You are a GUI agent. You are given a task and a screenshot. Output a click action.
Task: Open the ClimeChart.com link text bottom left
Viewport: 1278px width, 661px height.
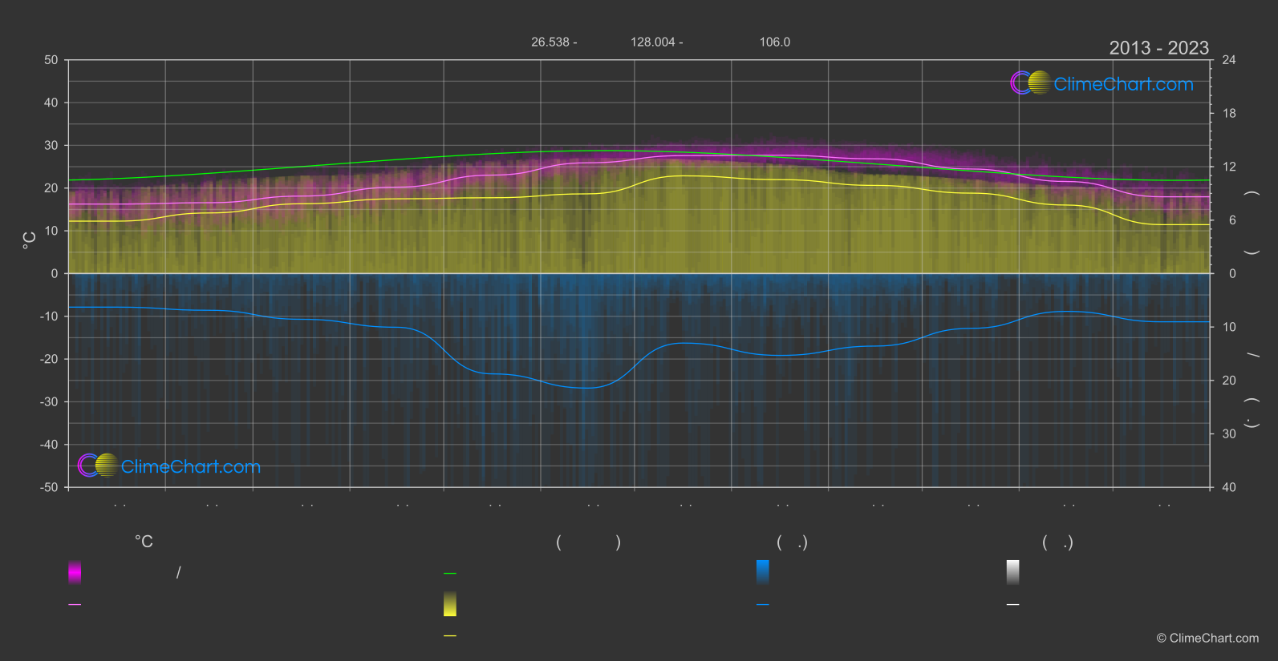pos(191,466)
